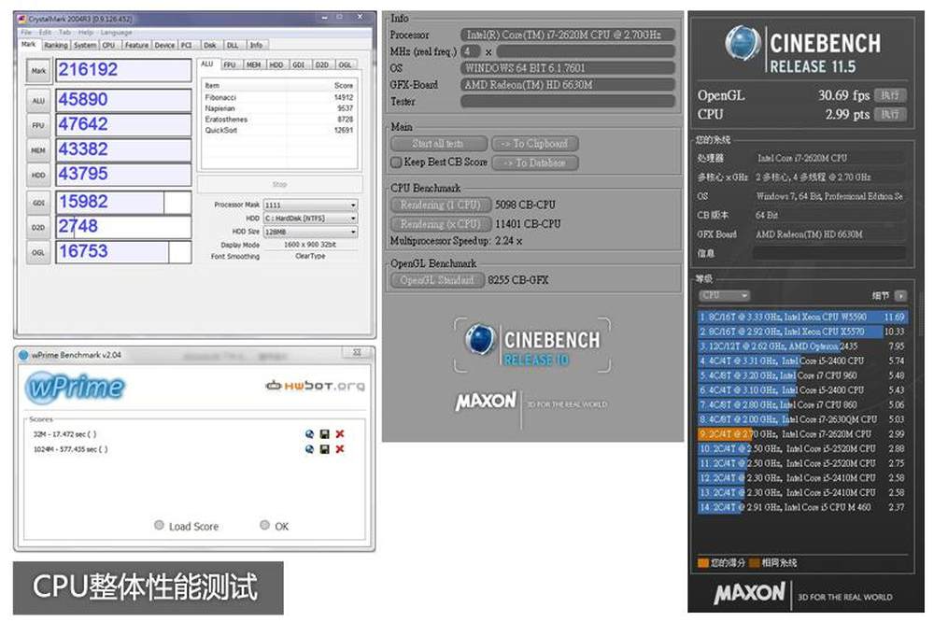Run the CPU test with its 执行 button

tap(890, 114)
